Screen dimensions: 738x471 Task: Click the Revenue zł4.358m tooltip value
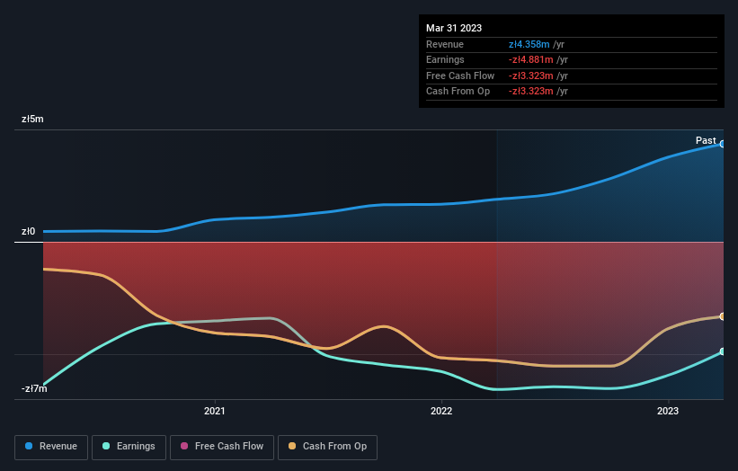coord(529,44)
